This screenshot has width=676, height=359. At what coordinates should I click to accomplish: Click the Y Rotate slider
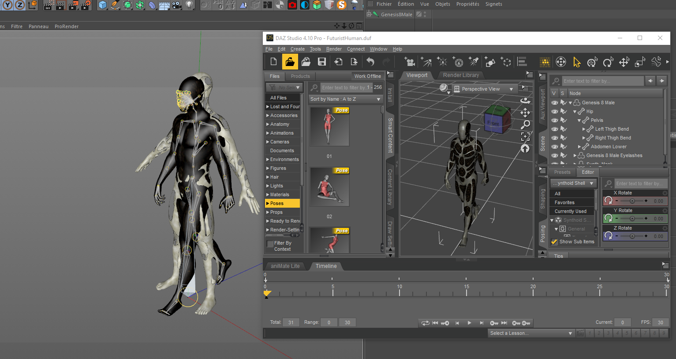pos(632,219)
